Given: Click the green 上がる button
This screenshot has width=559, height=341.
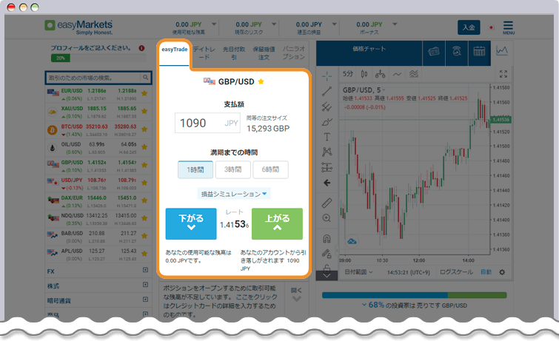Looking at the screenshot, I should [x=278, y=224].
